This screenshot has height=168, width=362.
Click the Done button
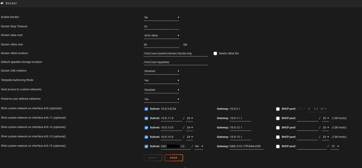pyautogui.click(x=174, y=158)
